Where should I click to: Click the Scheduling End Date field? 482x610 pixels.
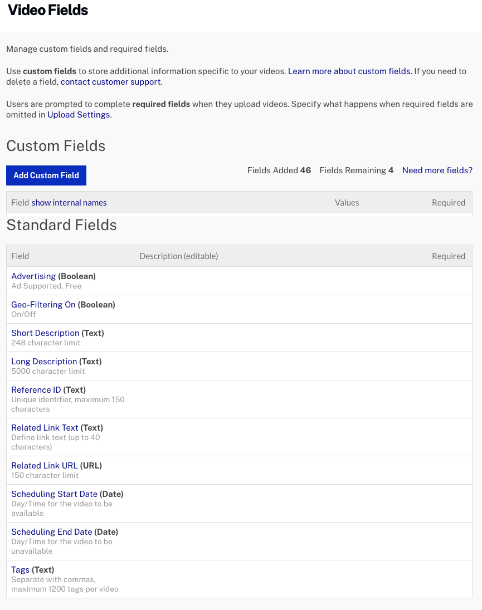pyautogui.click(x=52, y=532)
